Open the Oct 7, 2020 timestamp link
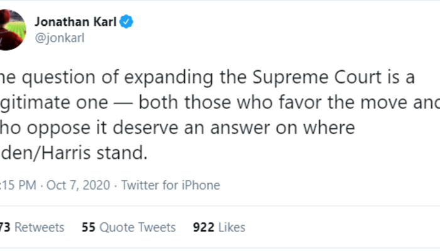Screen dimensions: 440x251 click(82, 185)
